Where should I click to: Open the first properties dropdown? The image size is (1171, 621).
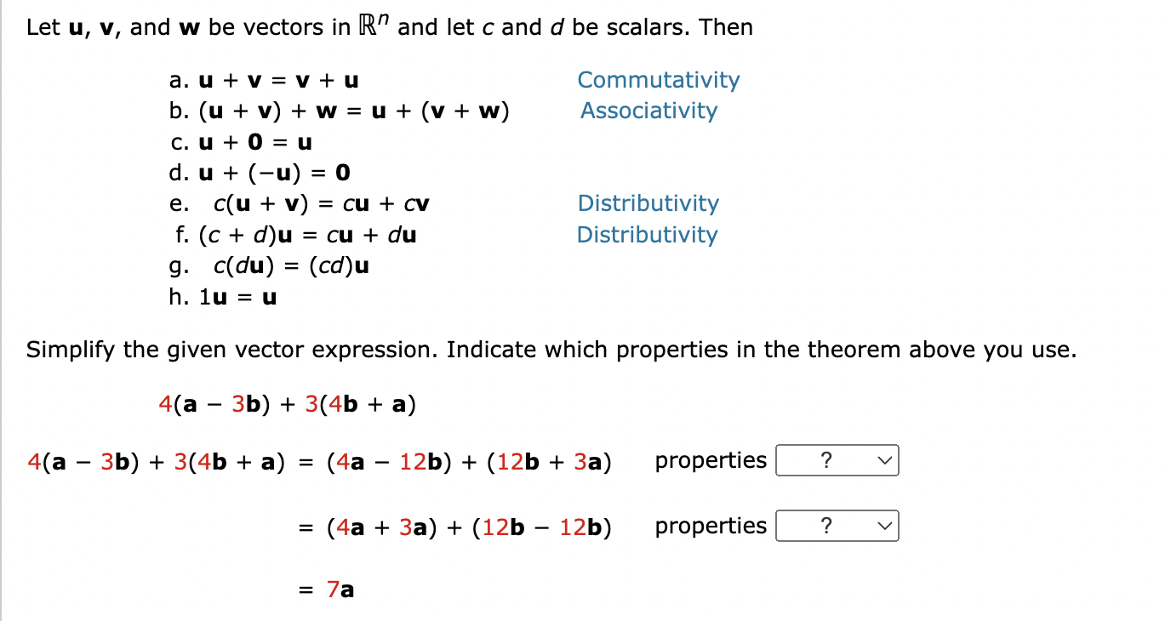[837, 460]
